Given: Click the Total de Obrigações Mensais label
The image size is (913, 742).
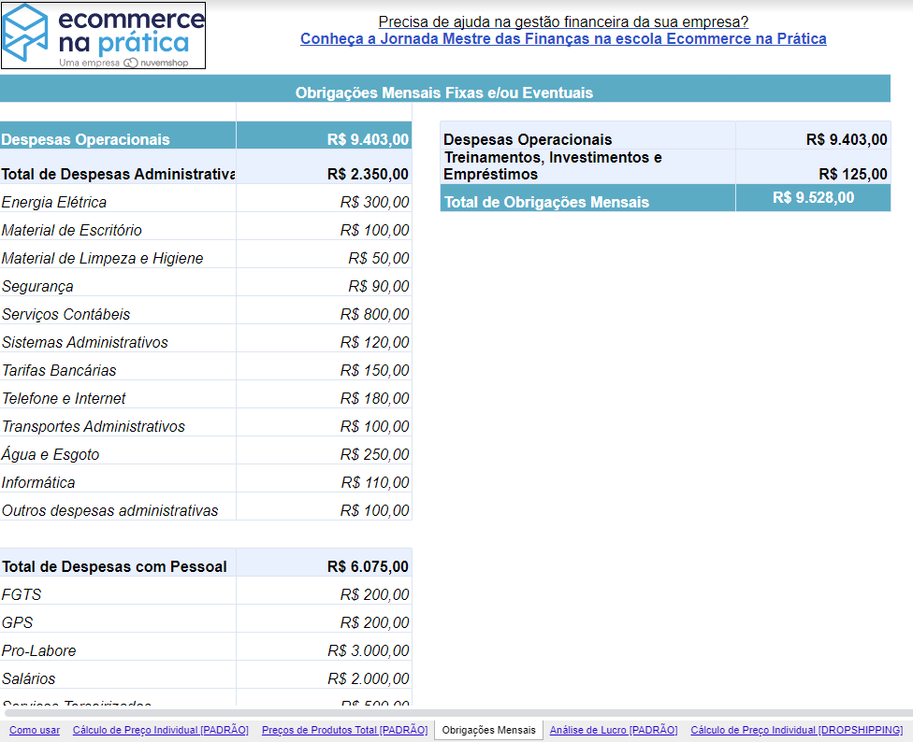Looking at the screenshot, I should click(x=587, y=198).
